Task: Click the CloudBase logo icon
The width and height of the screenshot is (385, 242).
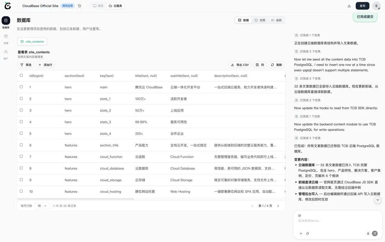Action: click(x=7, y=6)
